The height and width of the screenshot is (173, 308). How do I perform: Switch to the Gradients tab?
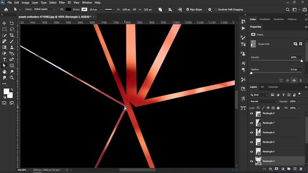tap(265, 19)
